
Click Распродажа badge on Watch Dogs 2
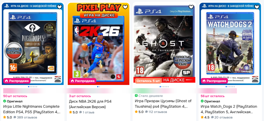(214, 81)
